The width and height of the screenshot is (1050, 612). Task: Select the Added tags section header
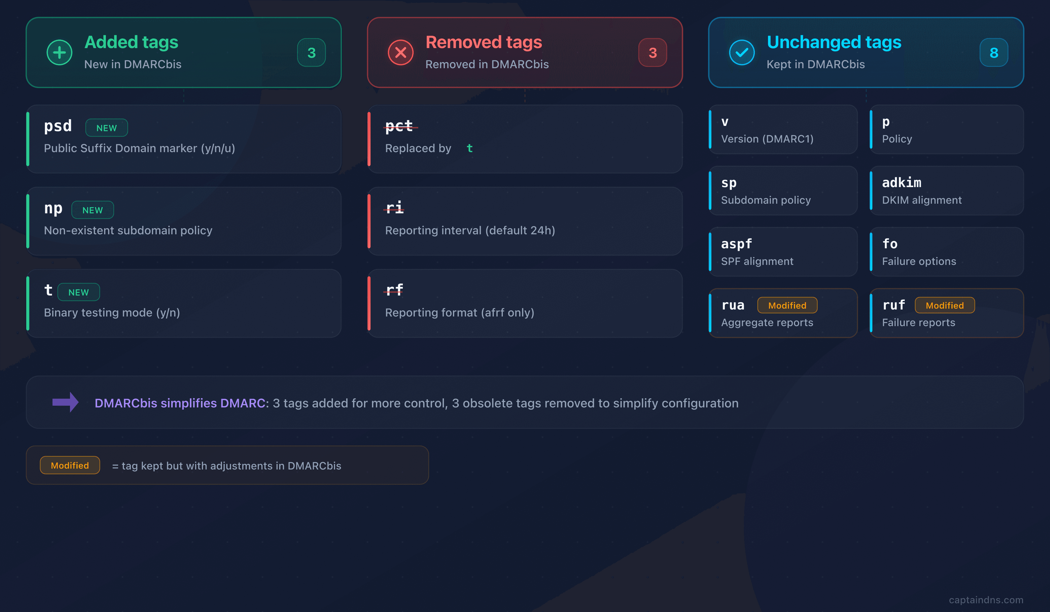pos(132,42)
